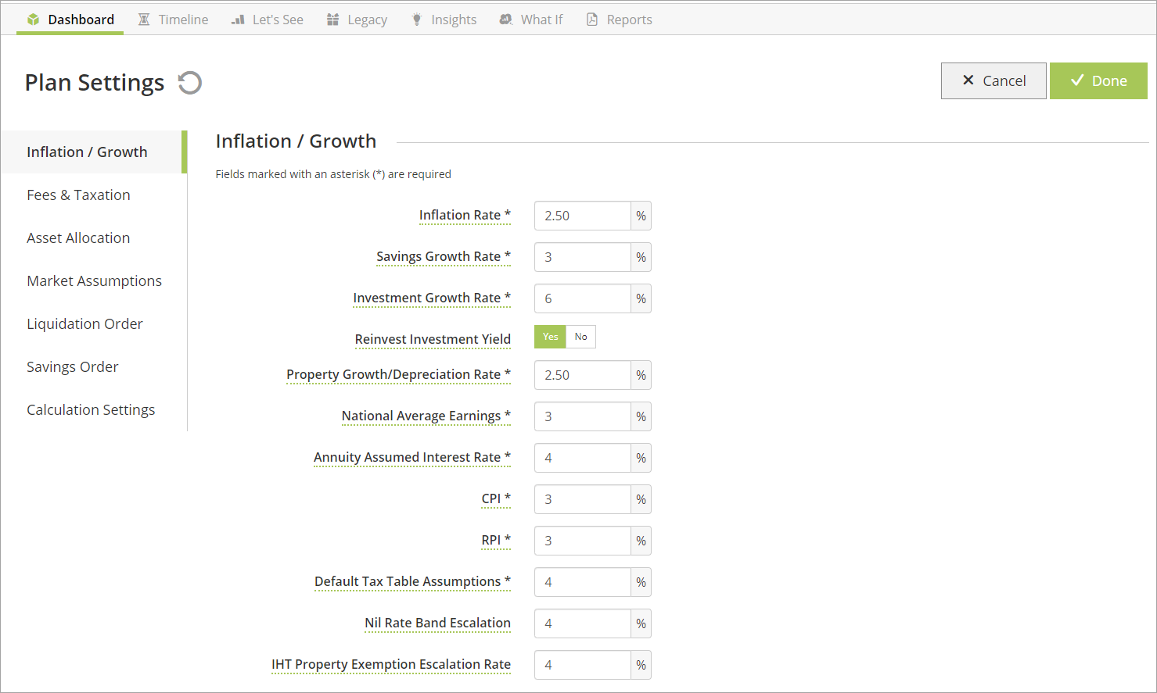The image size is (1157, 693).
Task: Click the Investment Growth Rate input field
Action: 583,298
